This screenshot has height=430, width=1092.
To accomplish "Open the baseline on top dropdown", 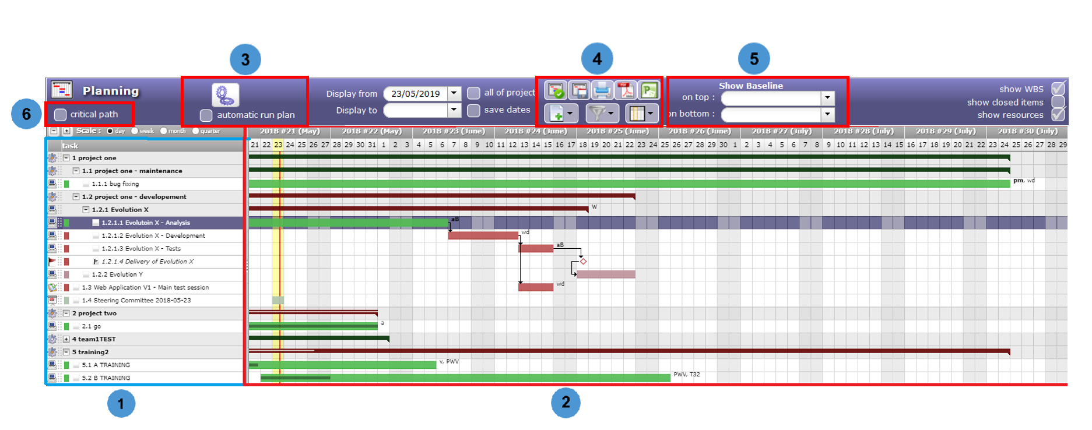I will [828, 98].
